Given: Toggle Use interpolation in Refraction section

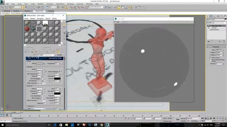Looking at the screenshot, I should click(x=42, y=96).
